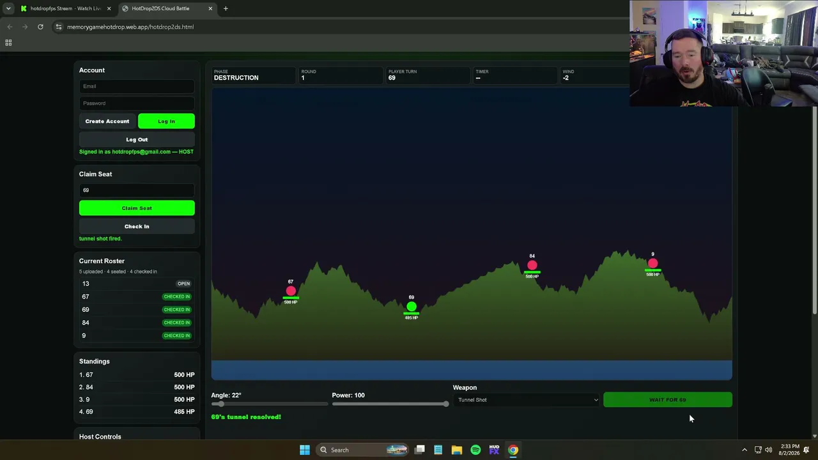
Task: View site information icon in address bar
Action: [59, 27]
